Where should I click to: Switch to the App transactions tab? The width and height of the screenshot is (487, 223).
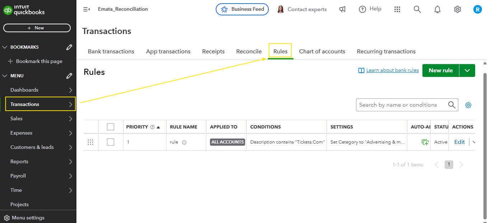pos(168,52)
